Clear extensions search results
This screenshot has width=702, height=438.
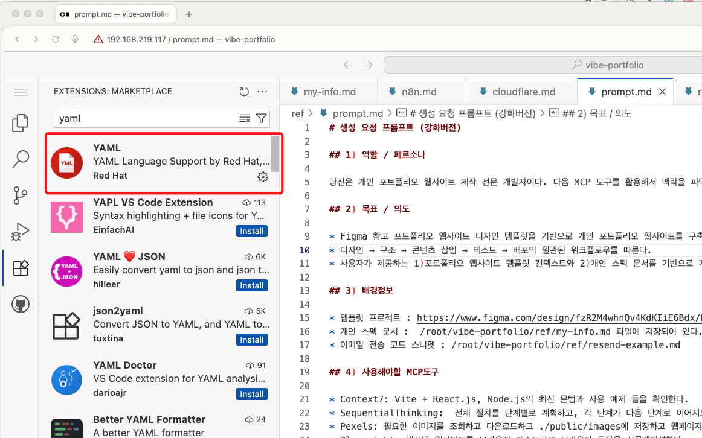click(x=245, y=118)
